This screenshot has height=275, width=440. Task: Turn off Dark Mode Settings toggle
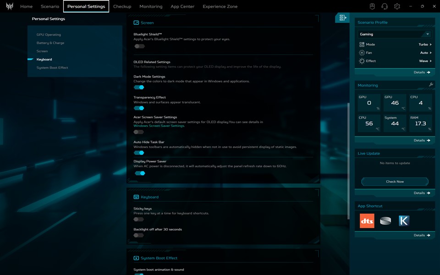point(139,87)
